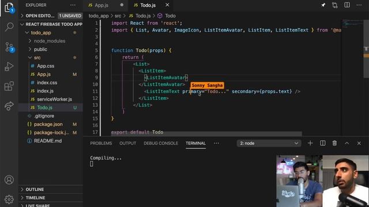
Task: Switch to the PROBLEMS panel tab
Action: tap(101, 143)
